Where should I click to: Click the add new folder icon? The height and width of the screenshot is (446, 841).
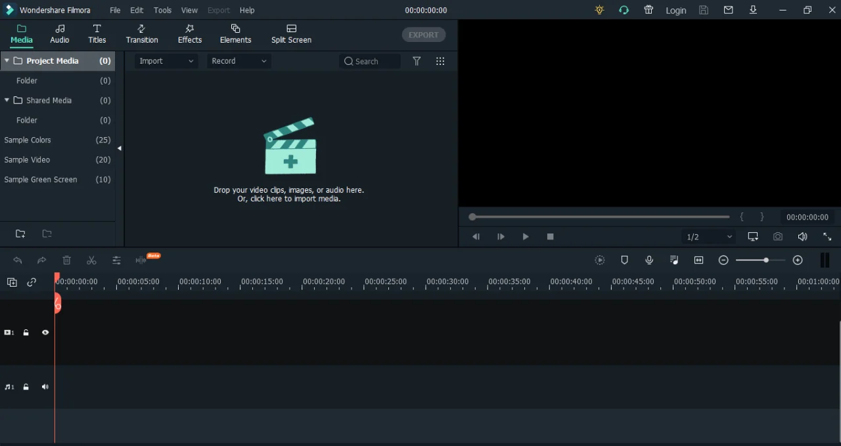tap(20, 233)
